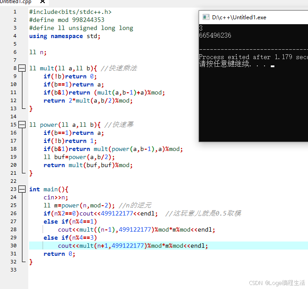Click the 'using namespace std;' line
Image resolution: width=308 pixels, height=289 pixels.
(x=65, y=36)
